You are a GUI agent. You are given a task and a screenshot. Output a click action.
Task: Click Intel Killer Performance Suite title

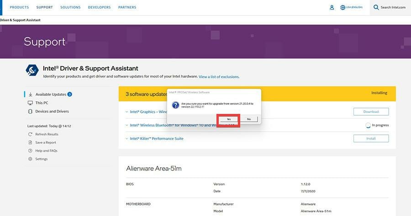157,139
